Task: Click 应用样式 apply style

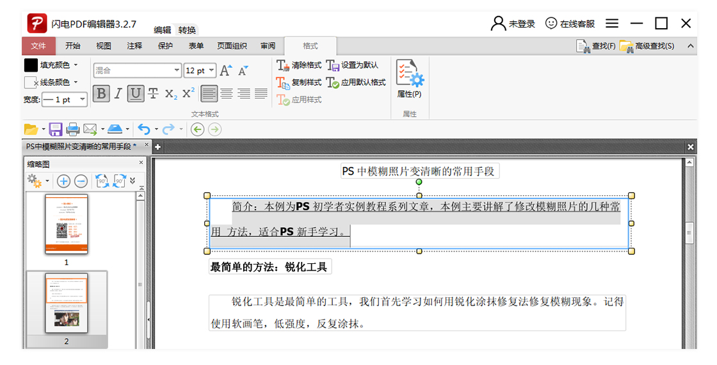Action: pos(299,100)
